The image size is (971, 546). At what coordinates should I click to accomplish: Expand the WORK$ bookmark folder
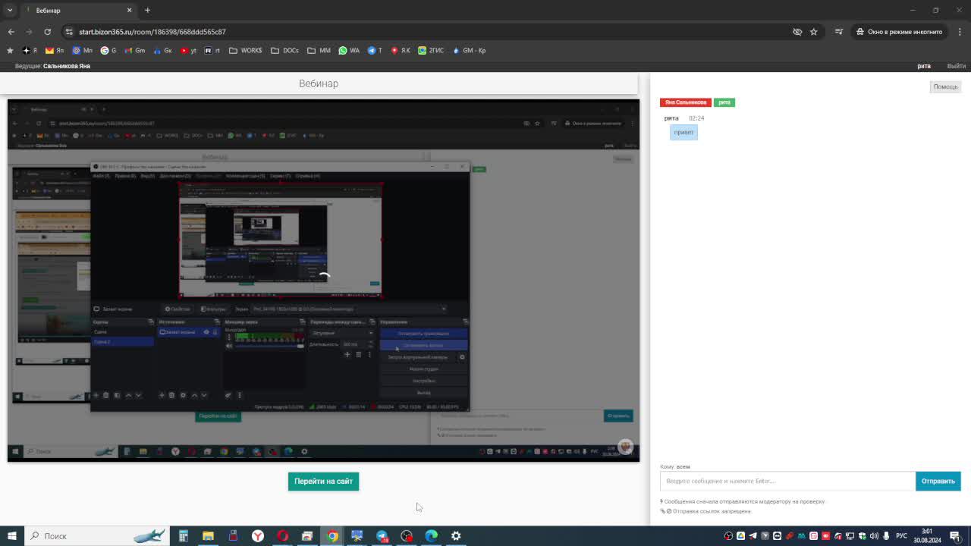pyautogui.click(x=245, y=51)
